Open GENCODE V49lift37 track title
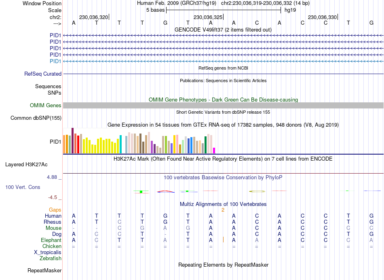The width and height of the screenshot is (384, 280). pos(223,30)
